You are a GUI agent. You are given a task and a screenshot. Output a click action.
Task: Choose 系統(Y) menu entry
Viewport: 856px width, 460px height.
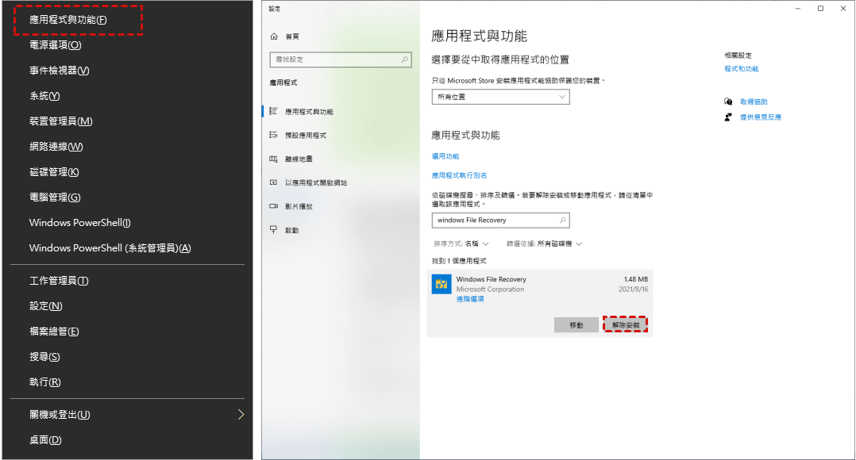44,96
